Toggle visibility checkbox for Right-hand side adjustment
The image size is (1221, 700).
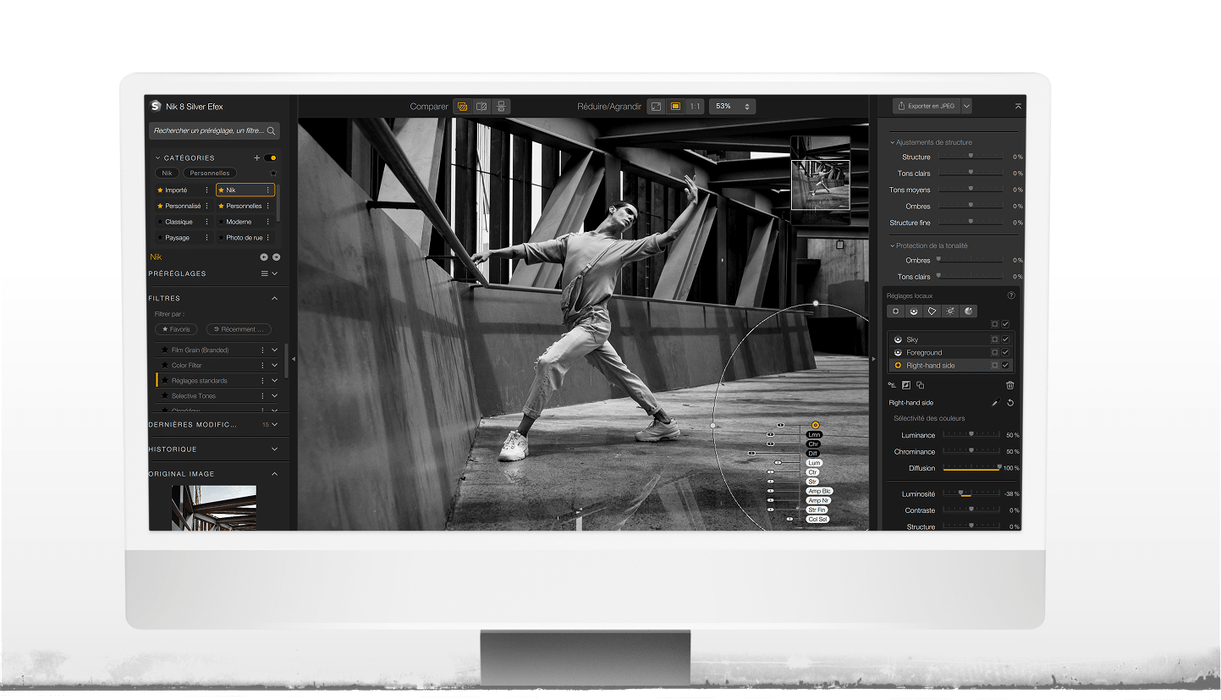(1005, 366)
